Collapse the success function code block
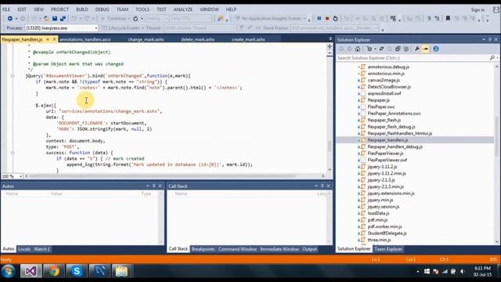This screenshot has width=501, height=282. 13,153
